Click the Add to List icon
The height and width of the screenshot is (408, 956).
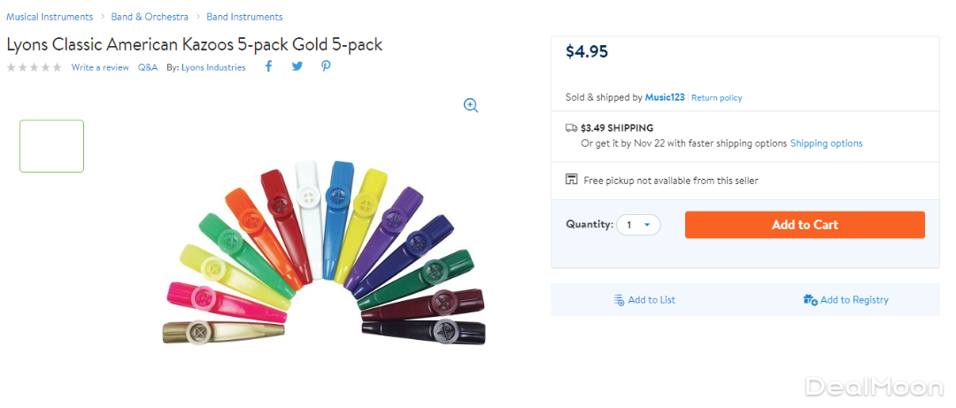[620, 300]
